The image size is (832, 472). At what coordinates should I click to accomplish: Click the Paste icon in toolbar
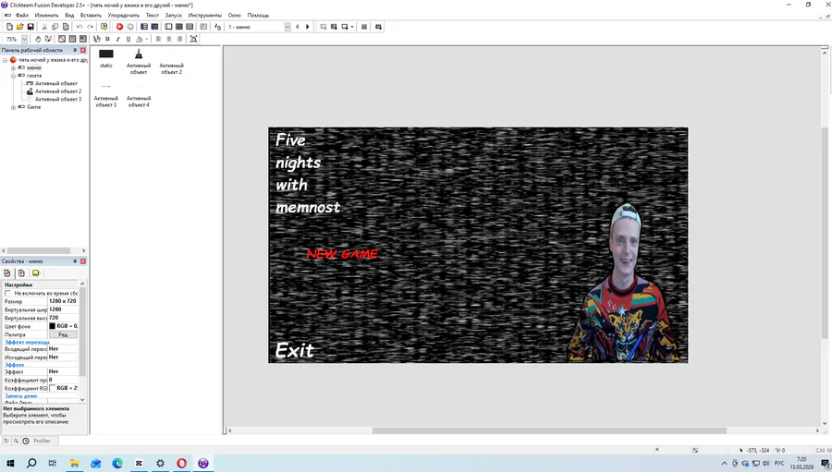coord(66,27)
